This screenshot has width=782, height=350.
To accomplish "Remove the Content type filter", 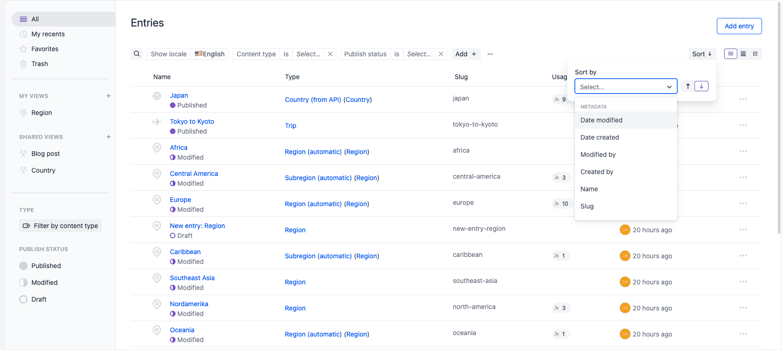I will 330,54.
